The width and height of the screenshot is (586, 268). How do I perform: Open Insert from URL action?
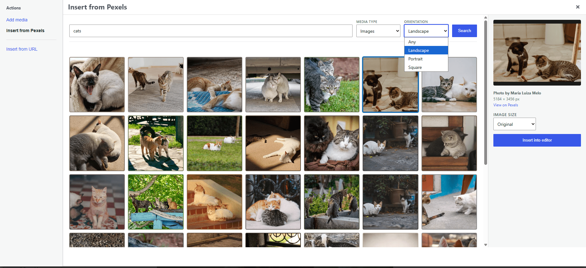coord(22,49)
